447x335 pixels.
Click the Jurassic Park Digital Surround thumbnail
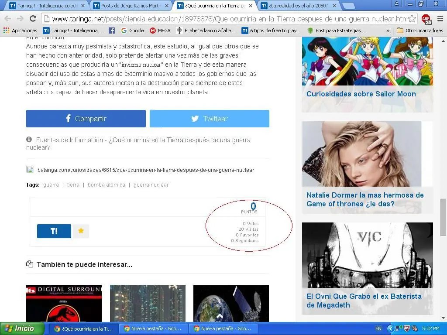coord(64,304)
